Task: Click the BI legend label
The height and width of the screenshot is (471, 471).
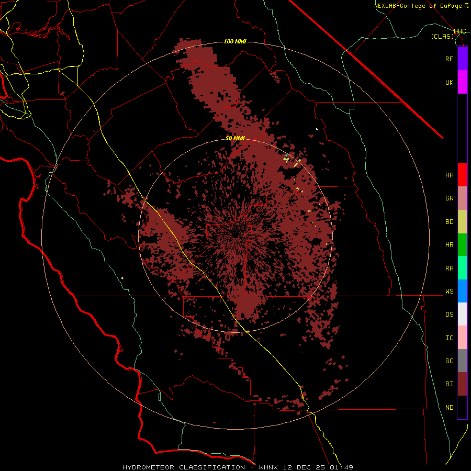Action: point(449,384)
